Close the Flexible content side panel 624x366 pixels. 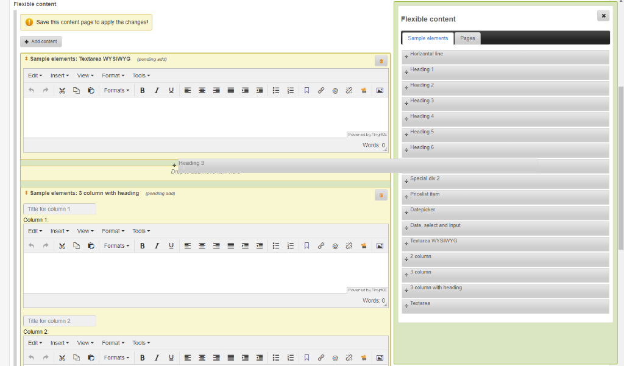(603, 16)
